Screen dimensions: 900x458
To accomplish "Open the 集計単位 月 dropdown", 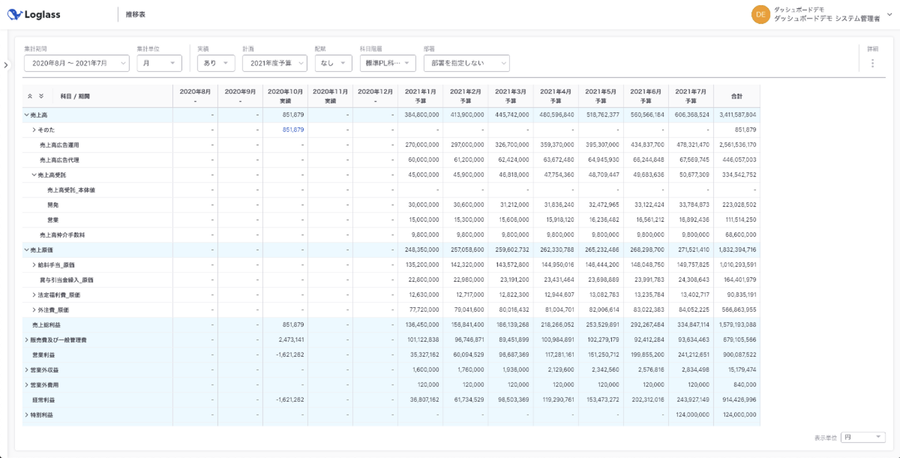I will [159, 63].
